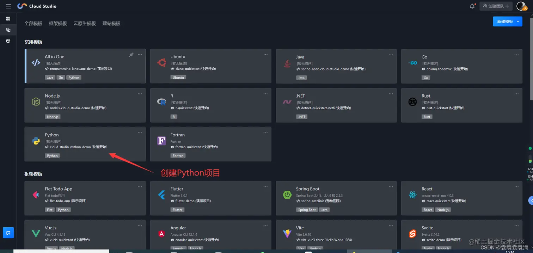This screenshot has height=253, width=533.
Task: Switch to the 建站模板 tab
Action: [x=111, y=24]
